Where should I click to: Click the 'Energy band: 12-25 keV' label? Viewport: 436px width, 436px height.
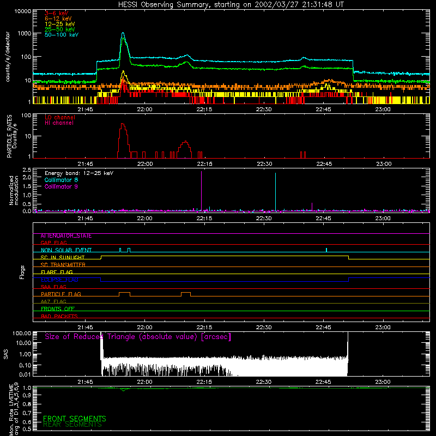pyautogui.click(x=79, y=173)
